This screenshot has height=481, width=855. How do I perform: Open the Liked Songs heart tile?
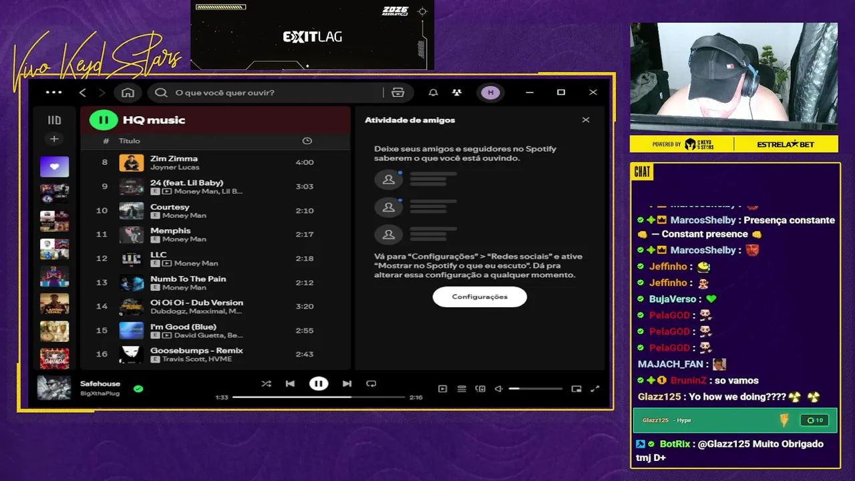(54, 167)
